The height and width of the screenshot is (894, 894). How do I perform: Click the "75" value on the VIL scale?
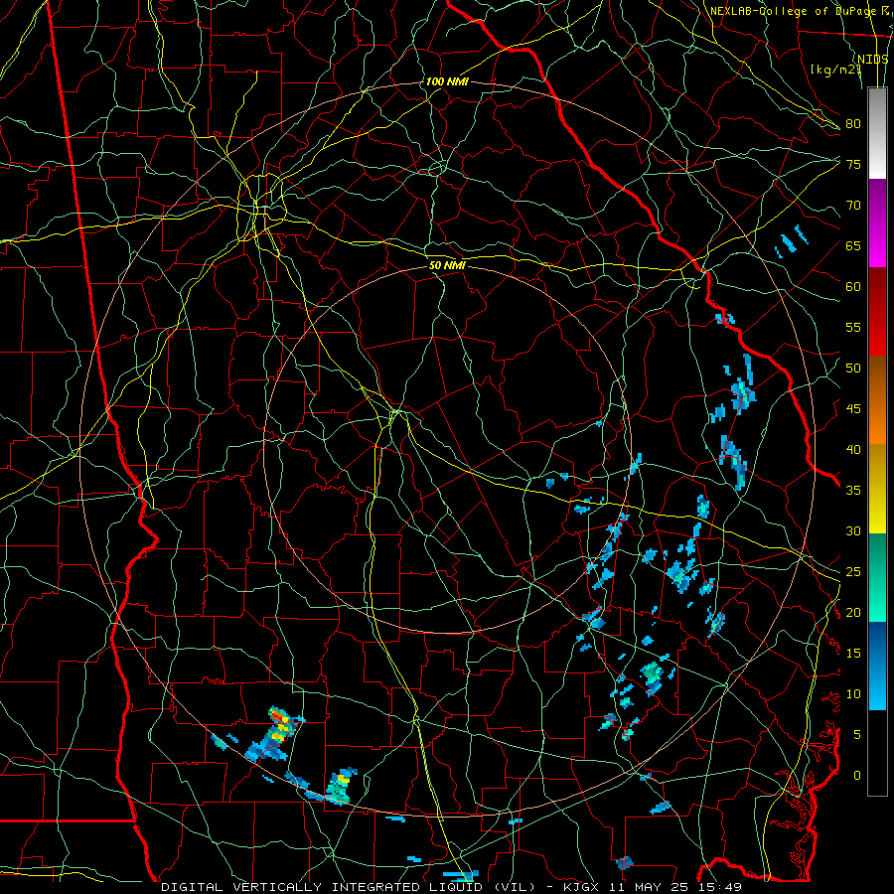coord(853,164)
